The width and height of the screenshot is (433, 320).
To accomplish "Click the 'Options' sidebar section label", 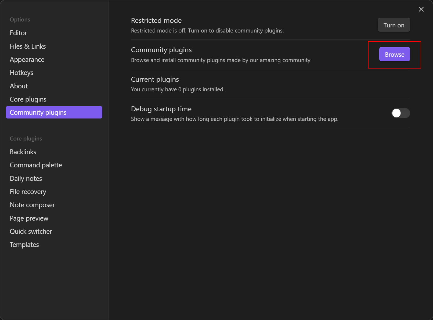I will 20,20.
